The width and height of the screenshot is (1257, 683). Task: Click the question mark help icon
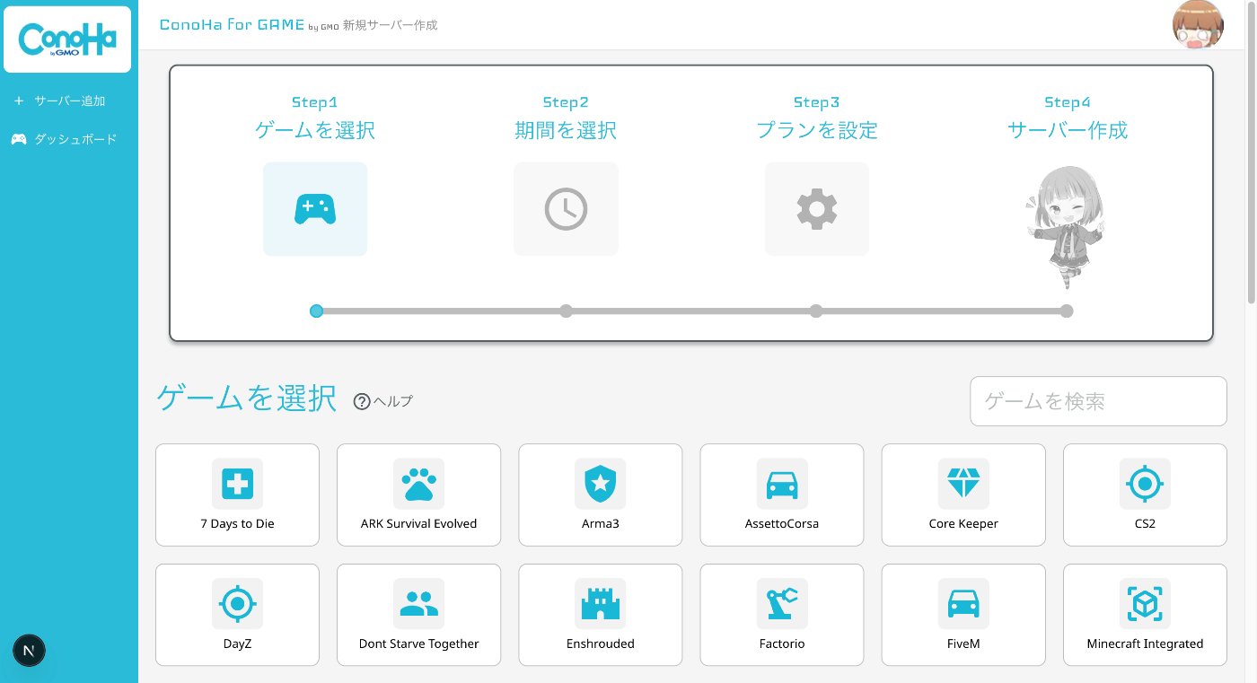362,401
